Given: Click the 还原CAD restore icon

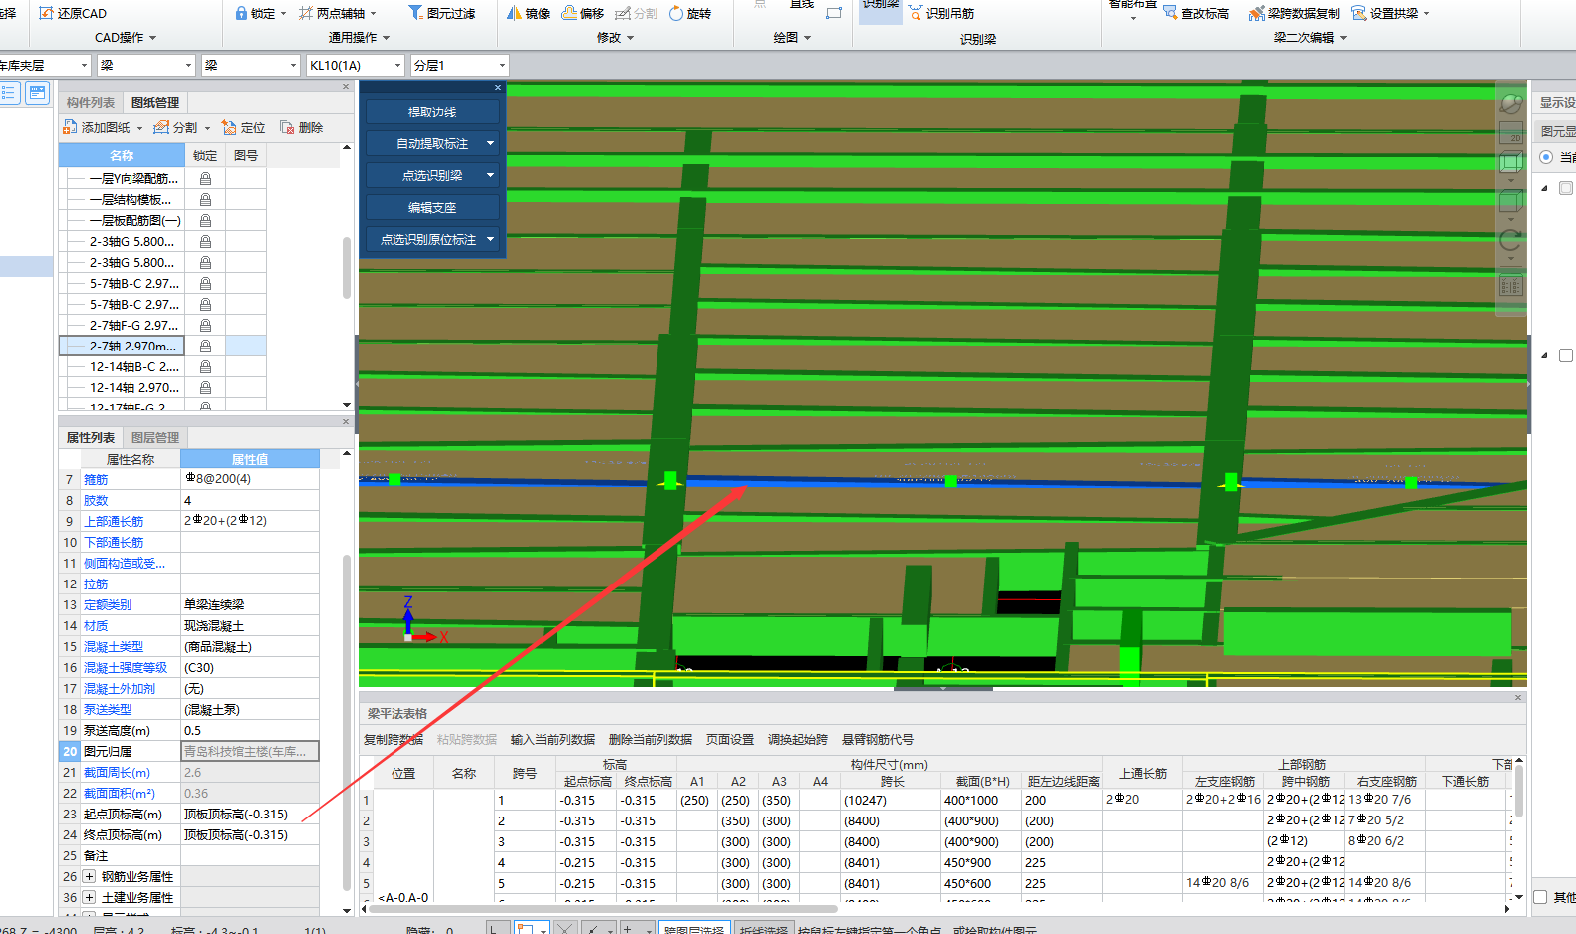Looking at the screenshot, I should [47, 13].
